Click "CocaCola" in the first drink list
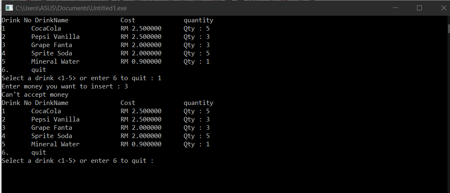450x193 pixels. click(46, 29)
